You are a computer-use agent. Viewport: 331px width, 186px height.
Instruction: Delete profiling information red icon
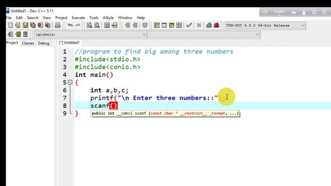pyautogui.click(x=217, y=25)
